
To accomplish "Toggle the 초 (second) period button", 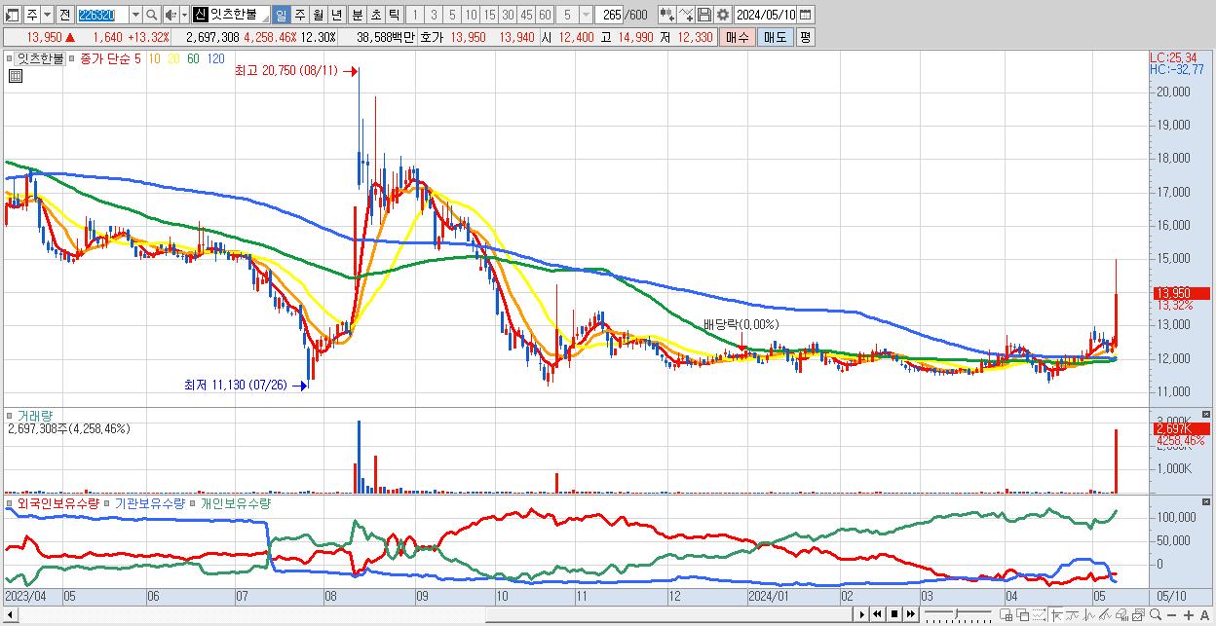I will point(375,15).
